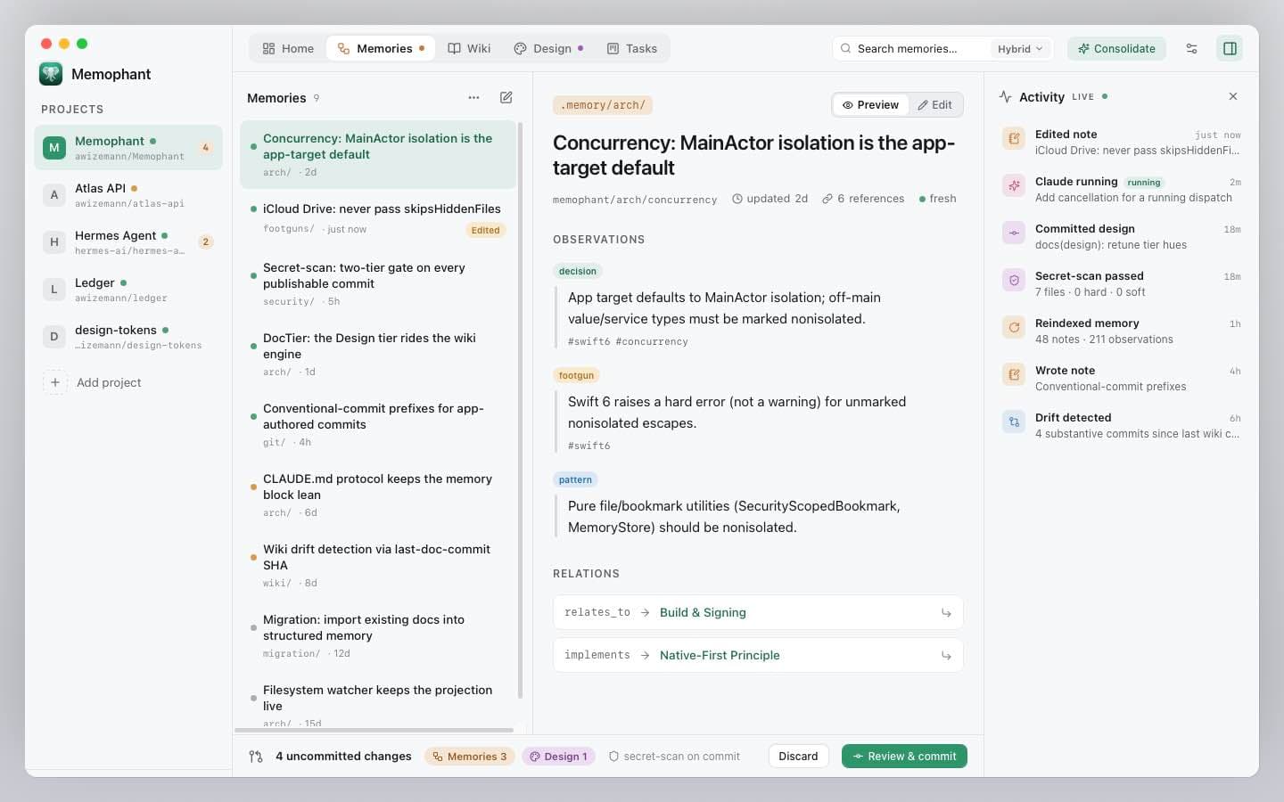Open the Hybrid search mode dropdown
Image resolution: width=1284 pixels, height=802 pixels.
[x=1020, y=49]
